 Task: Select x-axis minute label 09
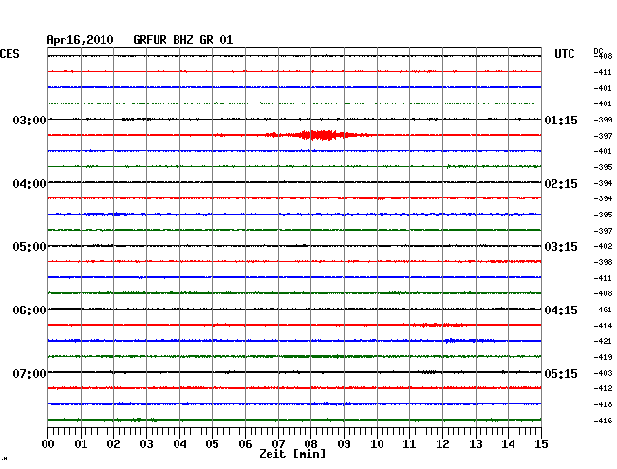point(344,444)
